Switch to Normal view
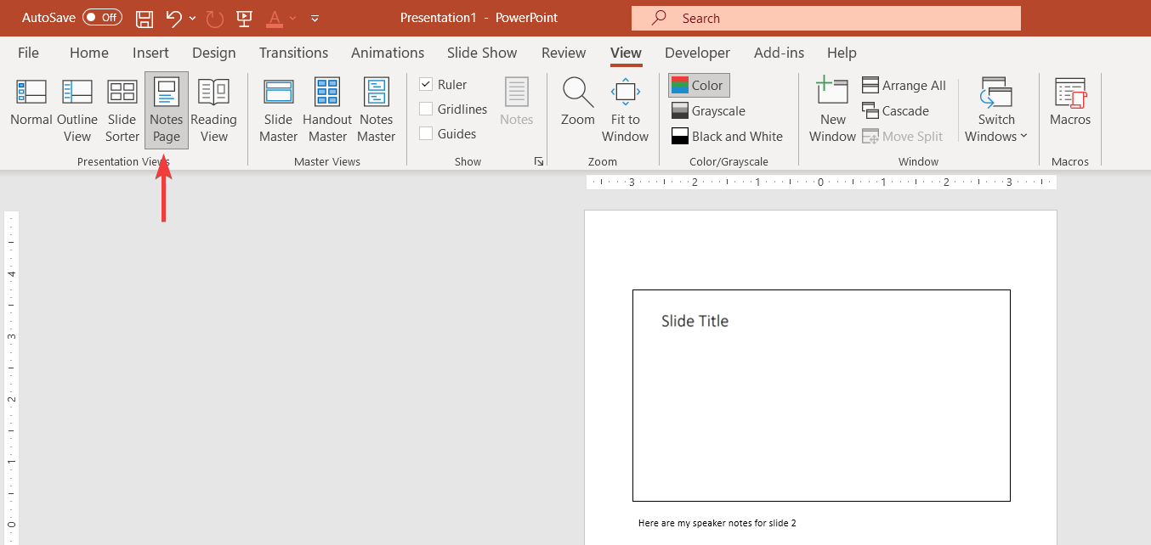 31,108
